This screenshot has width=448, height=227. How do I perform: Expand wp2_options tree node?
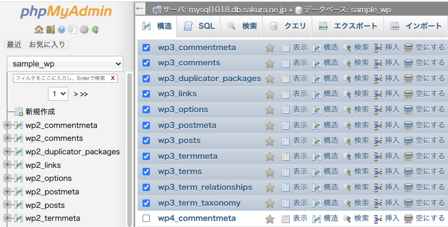click(x=7, y=178)
